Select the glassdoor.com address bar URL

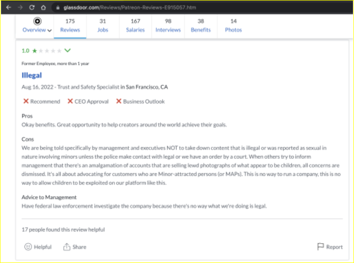pyautogui.click(x=129, y=8)
